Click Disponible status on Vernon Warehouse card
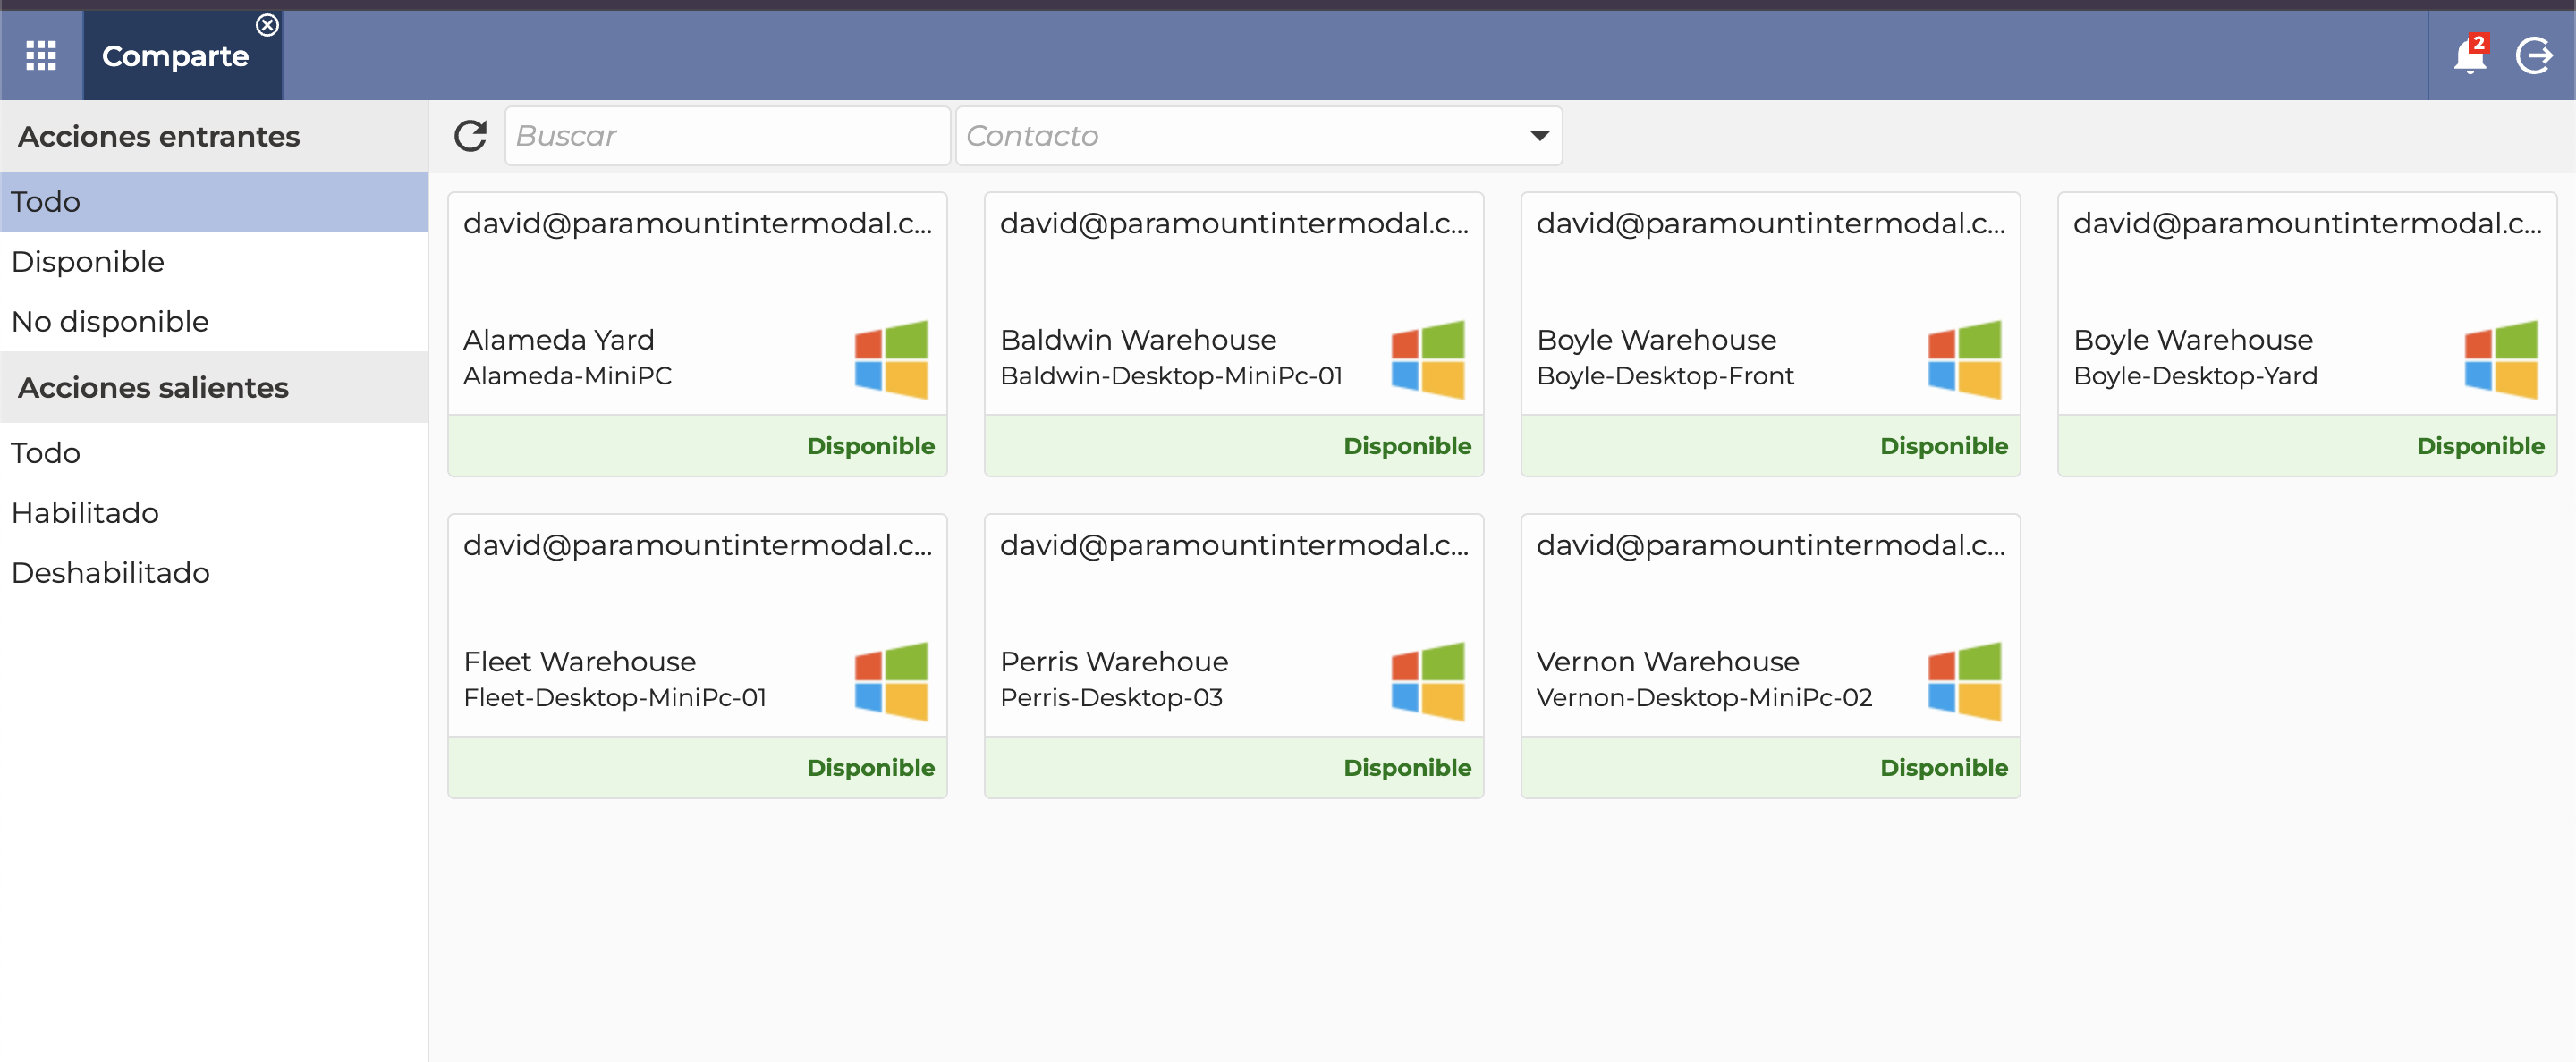The width and height of the screenshot is (2576, 1062). [x=1944, y=768]
